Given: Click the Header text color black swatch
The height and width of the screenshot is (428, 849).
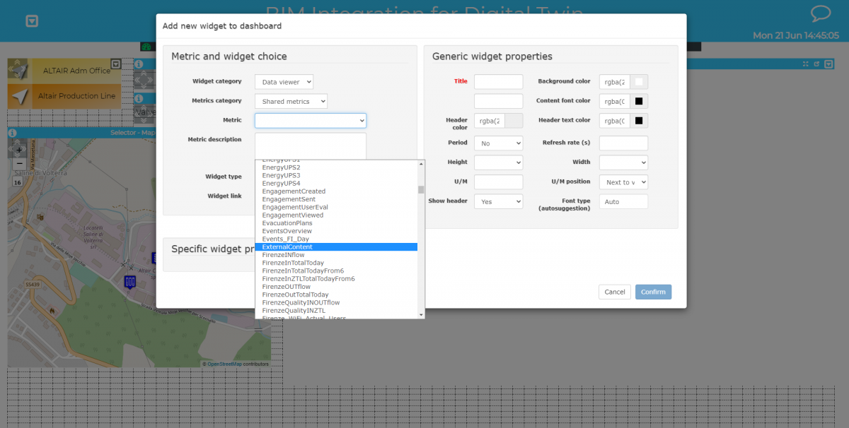Looking at the screenshot, I should [639, 121].
